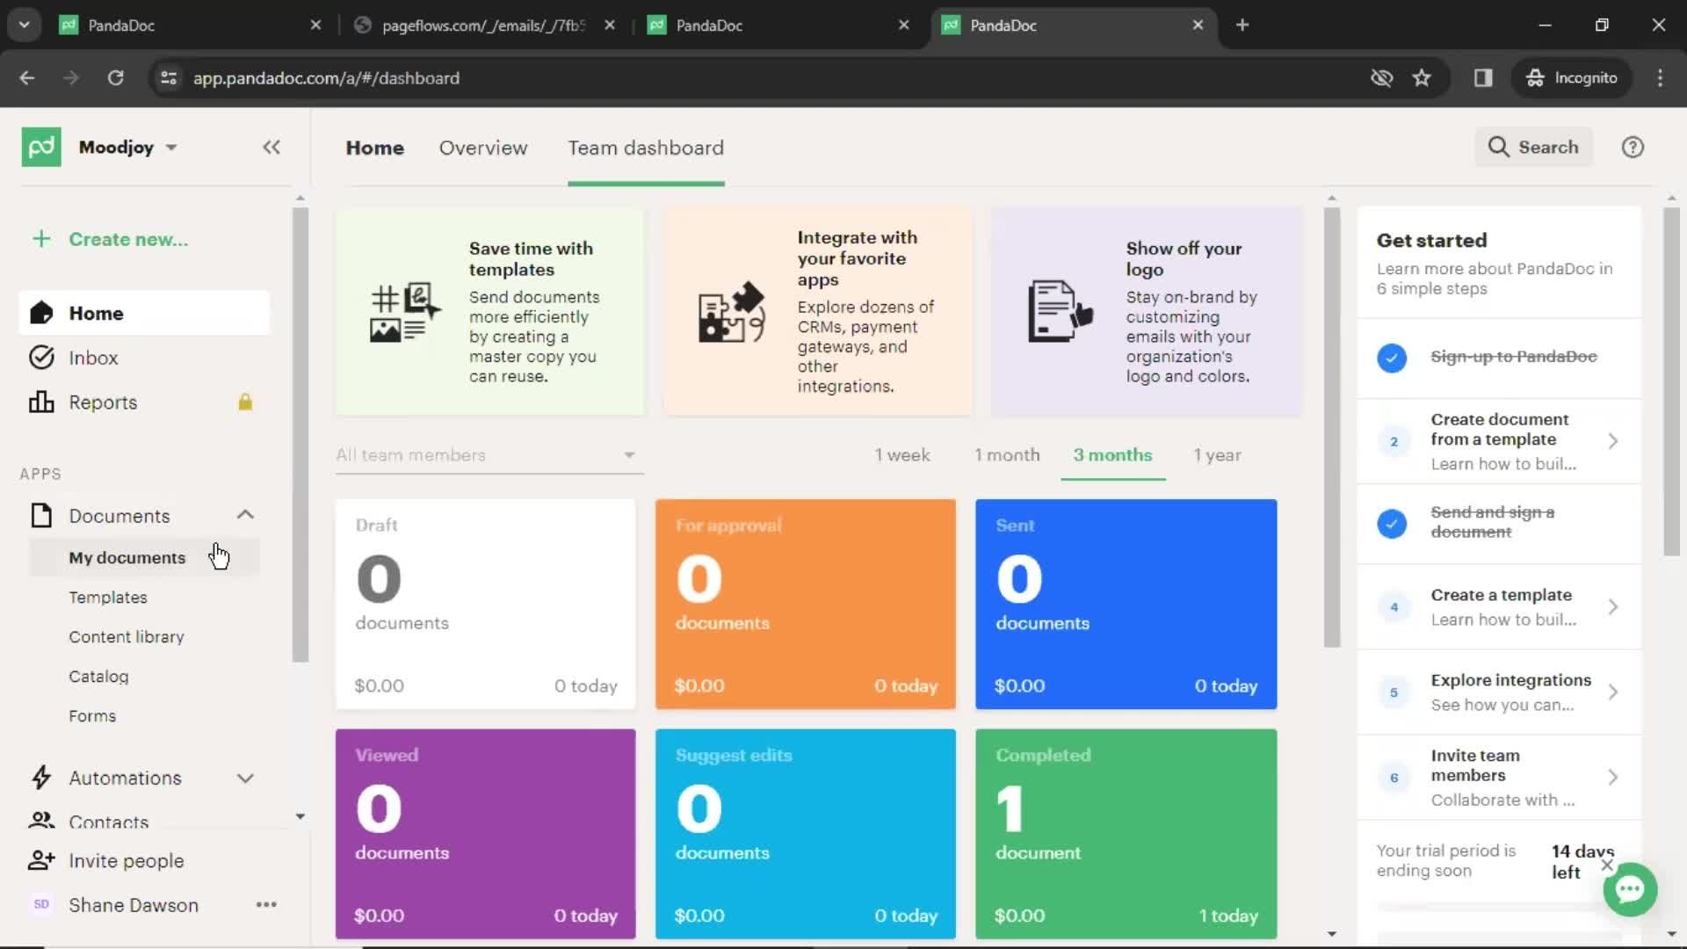Select the 1 week range
Screen dimensions: 1687x949
pos(901,454)
